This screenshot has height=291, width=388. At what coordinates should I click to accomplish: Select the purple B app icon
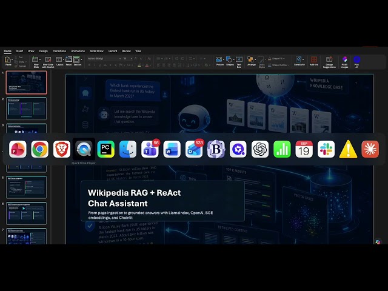[x=216, y=149]
